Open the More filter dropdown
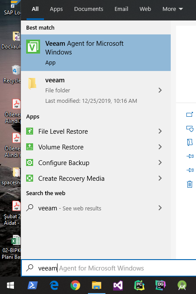Image resolution: width=196 pixels, height=294 pixels. pos(172,9)
